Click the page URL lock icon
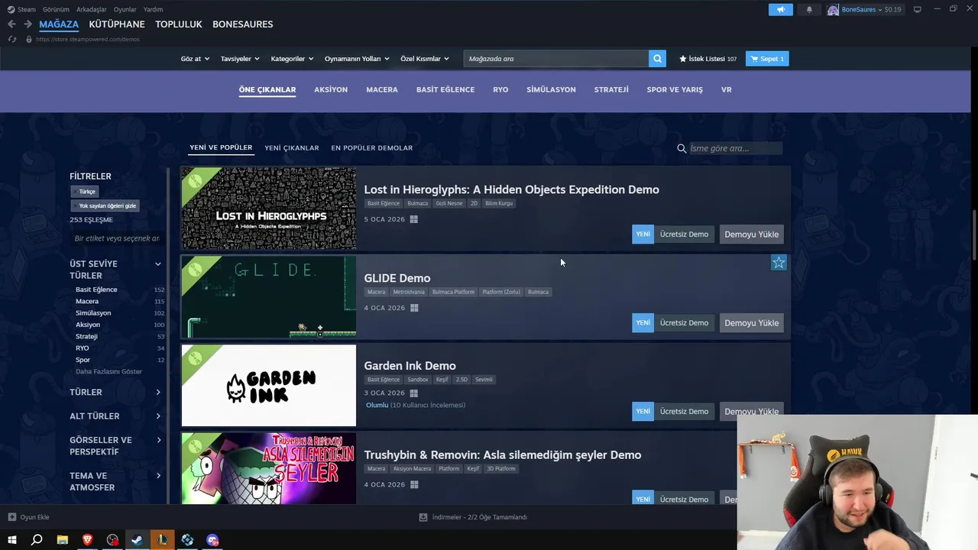 [29, 39]
